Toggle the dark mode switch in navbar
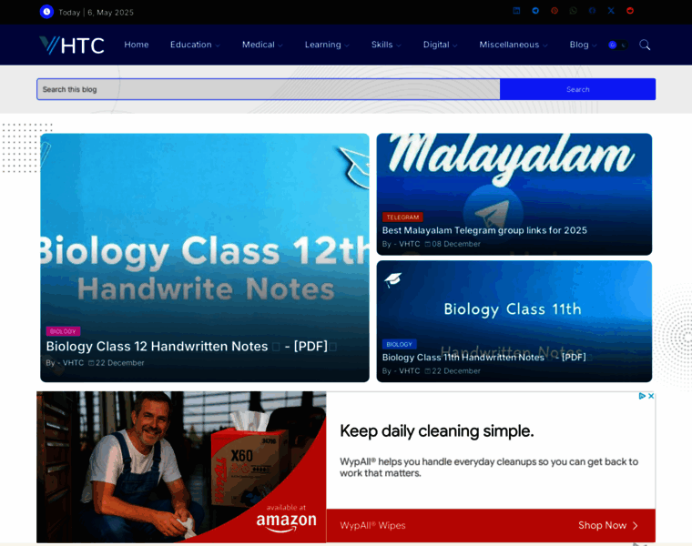This screenshot has height=546, width=692. (x=618, y=45)
